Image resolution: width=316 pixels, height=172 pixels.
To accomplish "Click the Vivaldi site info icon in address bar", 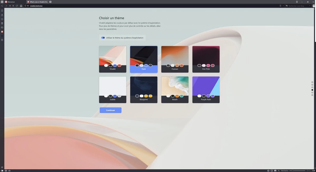I will pyautogui.click(x=28, y=6).
